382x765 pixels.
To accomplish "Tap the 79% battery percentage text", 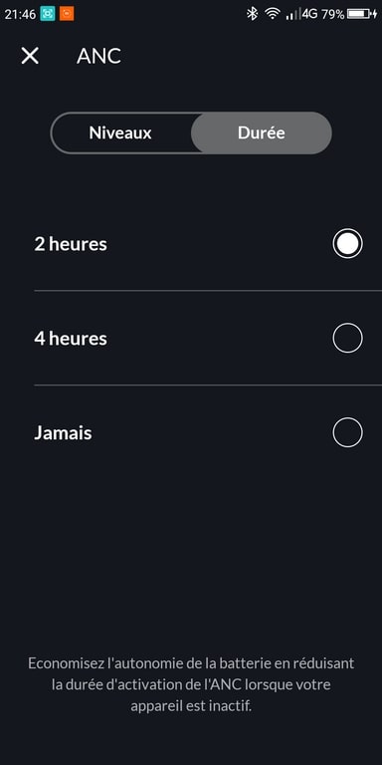I will click(333, 14).
